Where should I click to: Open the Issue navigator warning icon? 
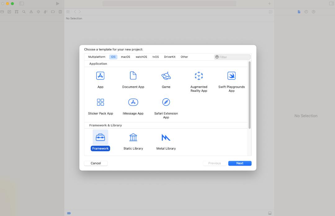tap(31, 12)
